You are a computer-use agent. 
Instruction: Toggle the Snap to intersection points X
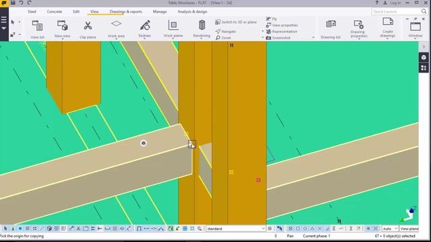pos(320,229)
